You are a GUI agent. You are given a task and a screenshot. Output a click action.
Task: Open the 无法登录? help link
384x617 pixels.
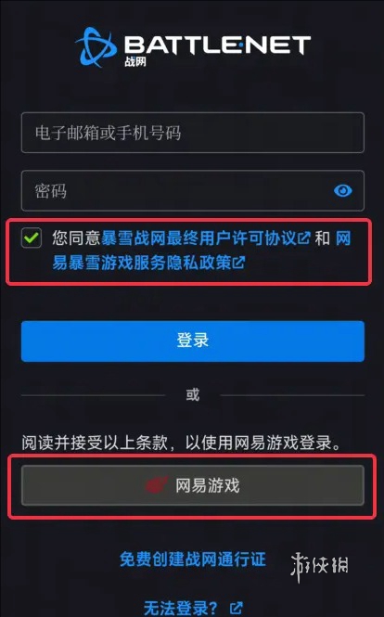(x=180, y=608)
